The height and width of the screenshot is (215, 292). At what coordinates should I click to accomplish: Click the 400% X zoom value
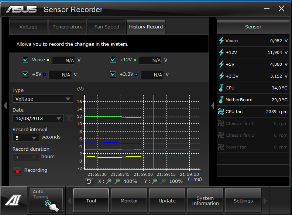[x=130, y=181]
